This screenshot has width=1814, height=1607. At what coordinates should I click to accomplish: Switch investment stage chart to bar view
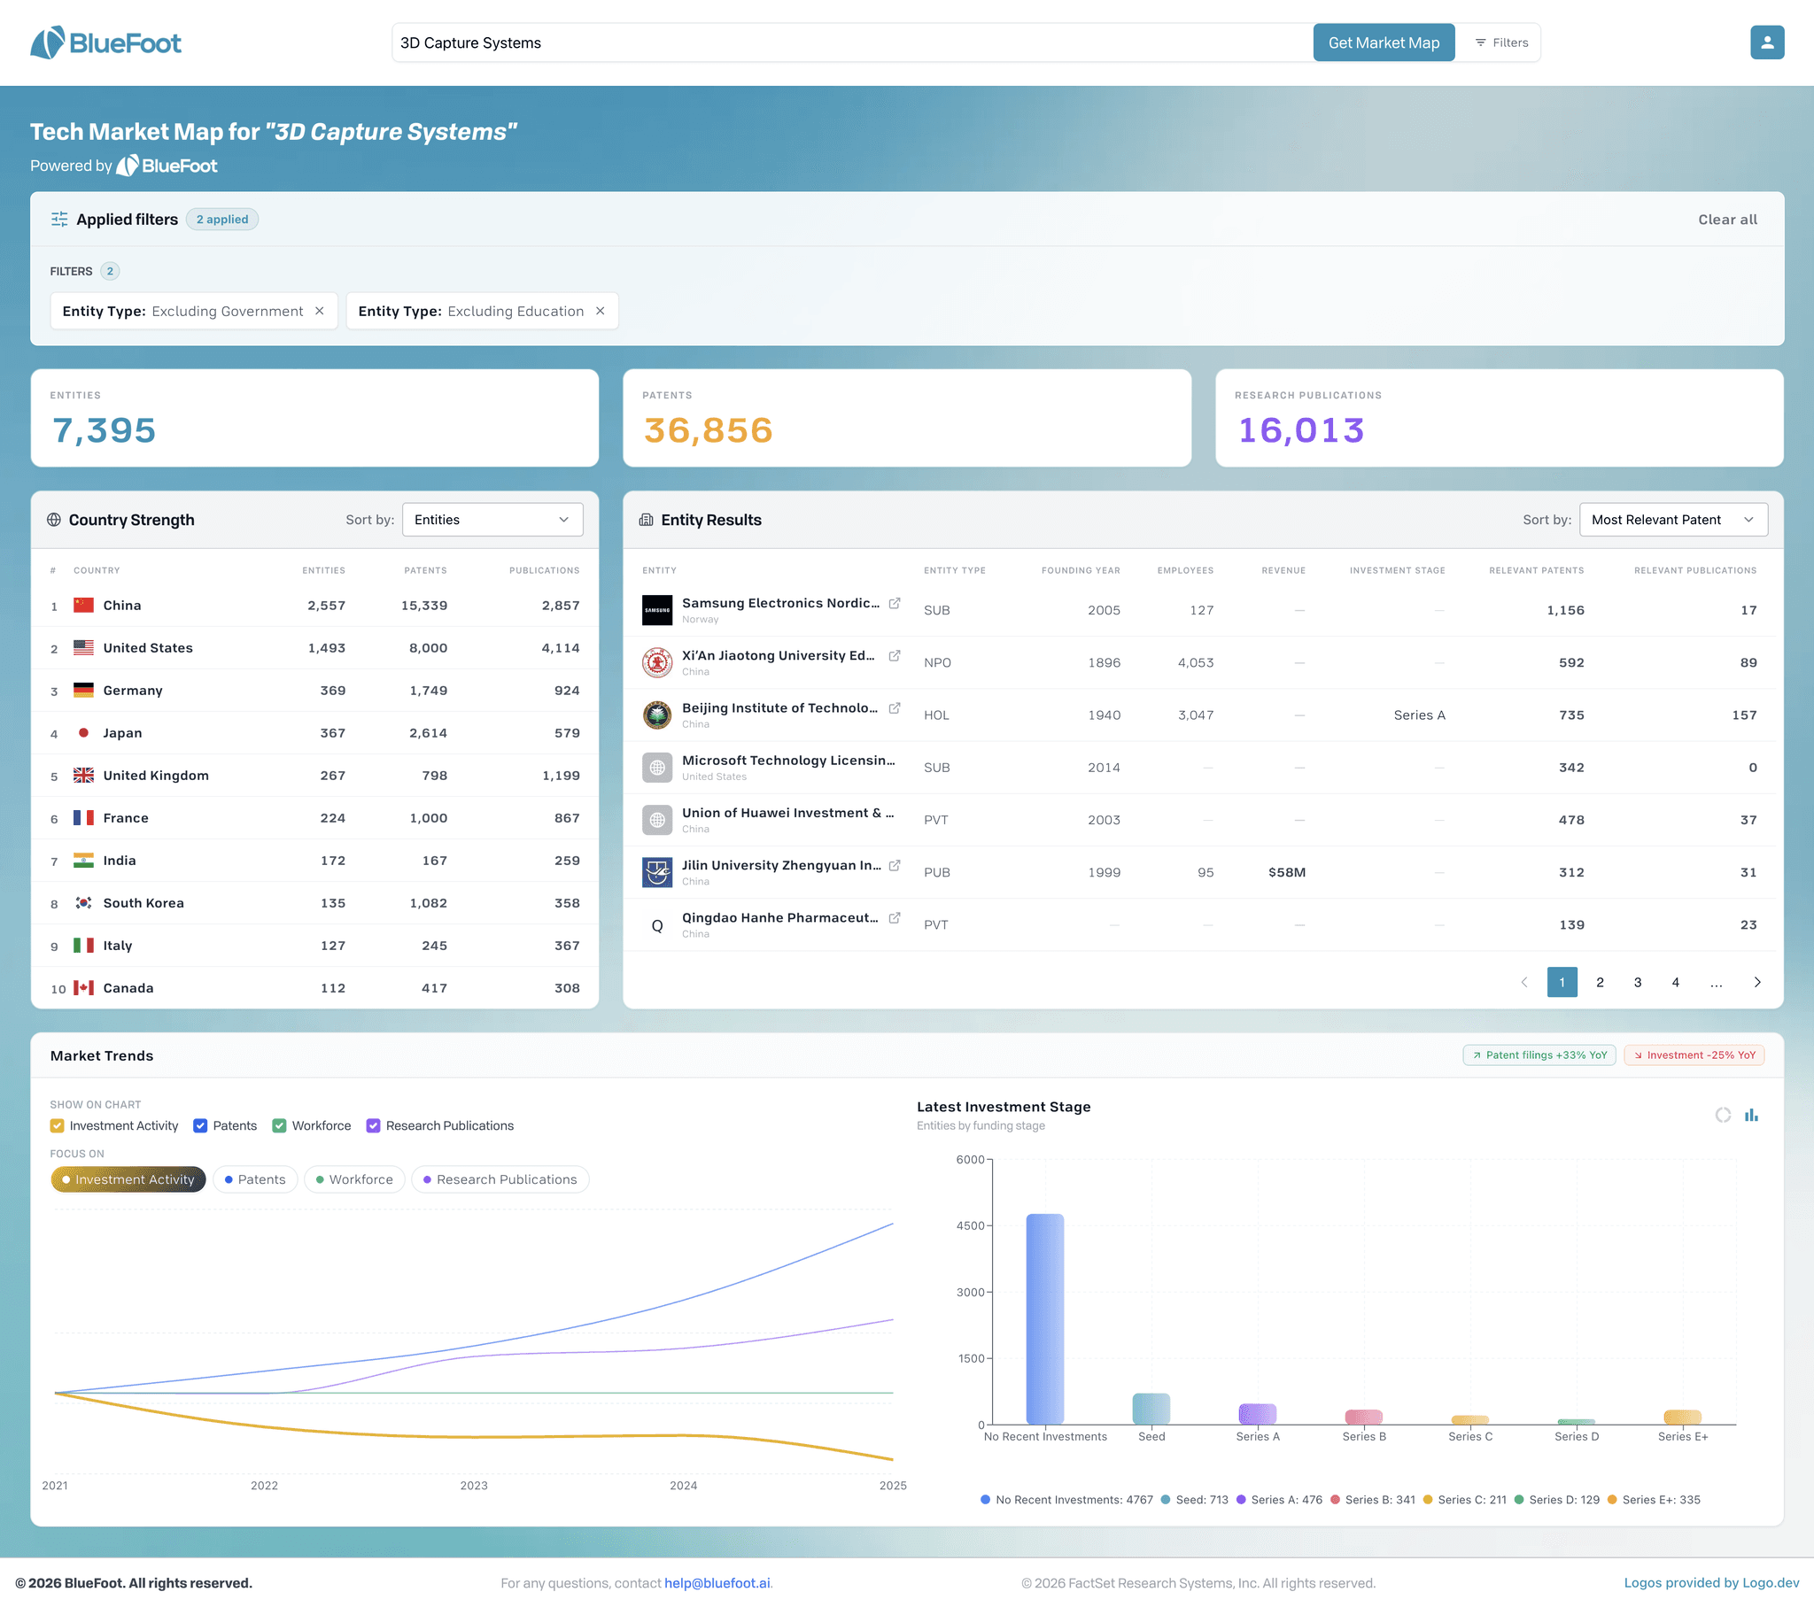click(1751, 1115)
